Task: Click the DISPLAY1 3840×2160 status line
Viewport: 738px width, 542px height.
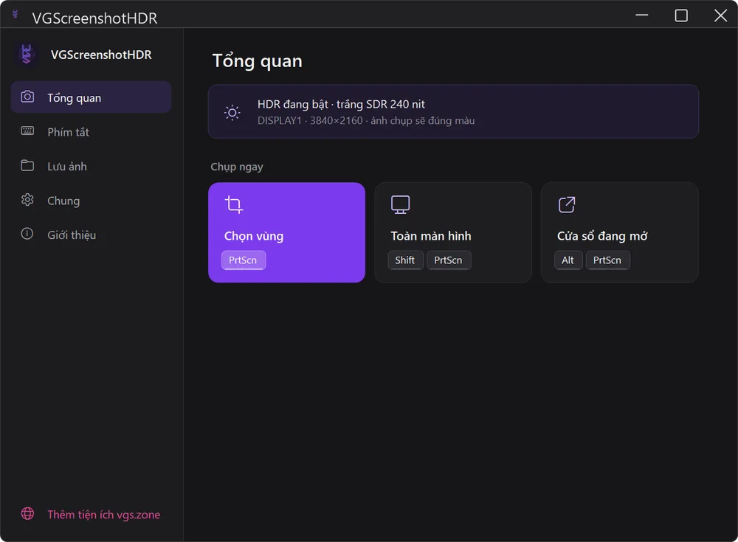Action: pos(366,120)
